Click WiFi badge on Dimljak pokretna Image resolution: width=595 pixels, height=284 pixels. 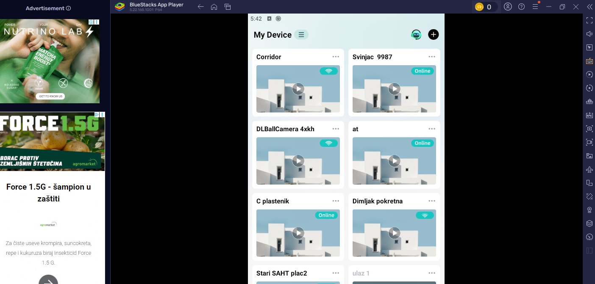(x=425, y=215)
